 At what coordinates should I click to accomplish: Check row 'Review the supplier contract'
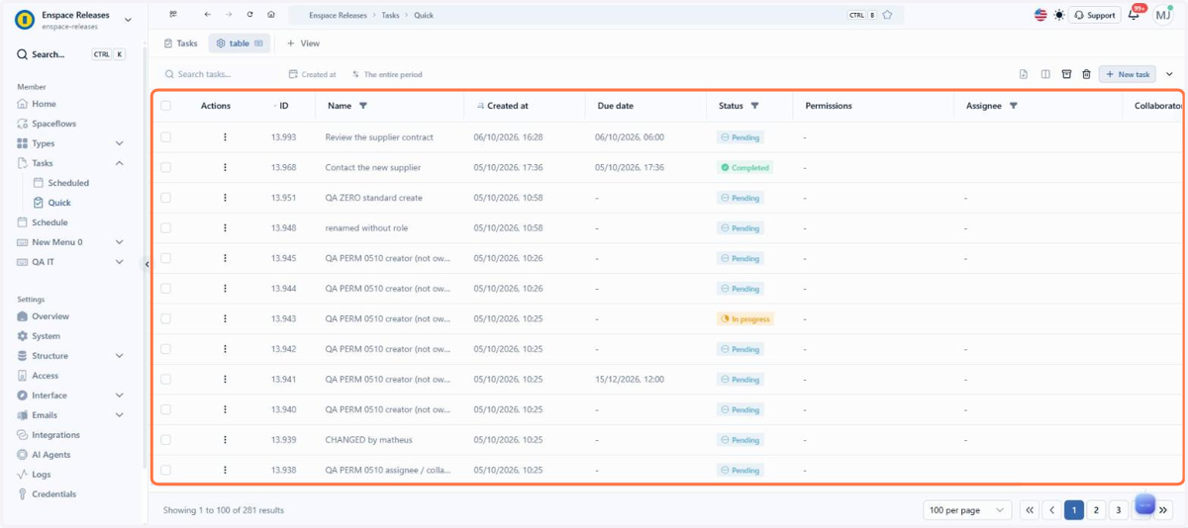165,137
